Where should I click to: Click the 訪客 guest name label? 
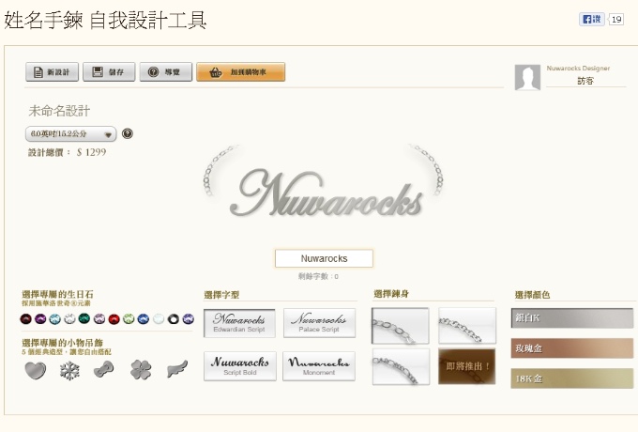click(585, 81)
